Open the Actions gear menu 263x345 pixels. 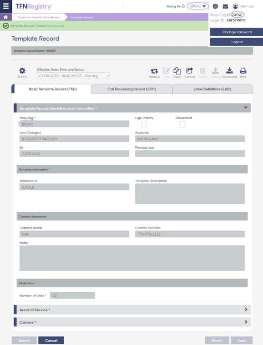coord(22,73)
